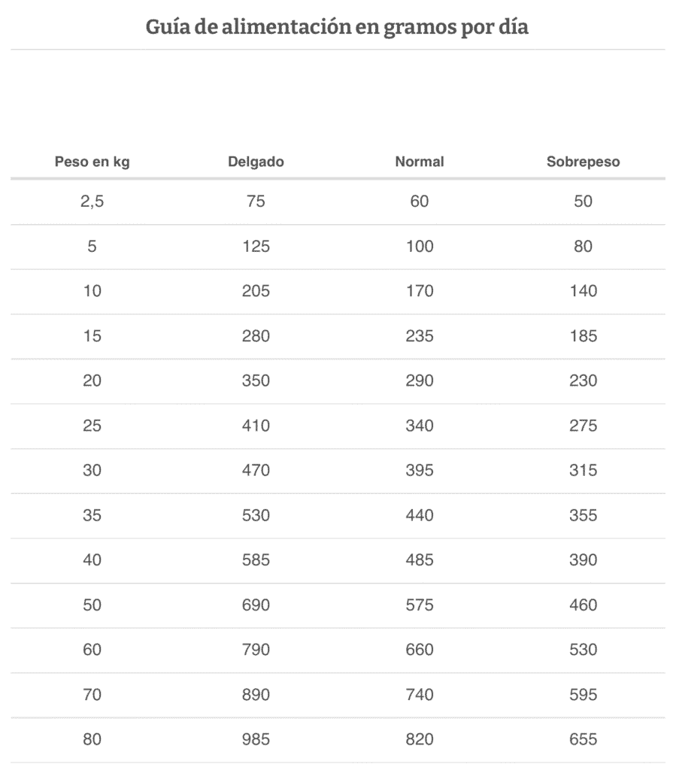The width and height of the screenshot is (673, 770).
Task: Click the Delgado value 690
Action: [x=256, y=605]
